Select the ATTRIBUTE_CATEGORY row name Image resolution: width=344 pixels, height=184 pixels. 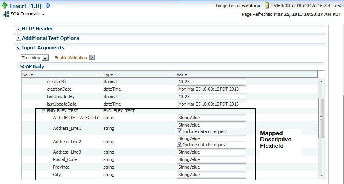[76, 118]
